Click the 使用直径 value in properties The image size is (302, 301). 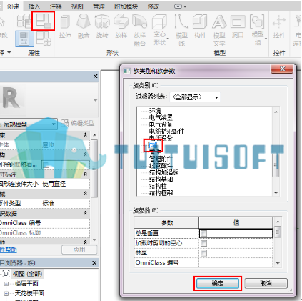click(x=66, y=184)
